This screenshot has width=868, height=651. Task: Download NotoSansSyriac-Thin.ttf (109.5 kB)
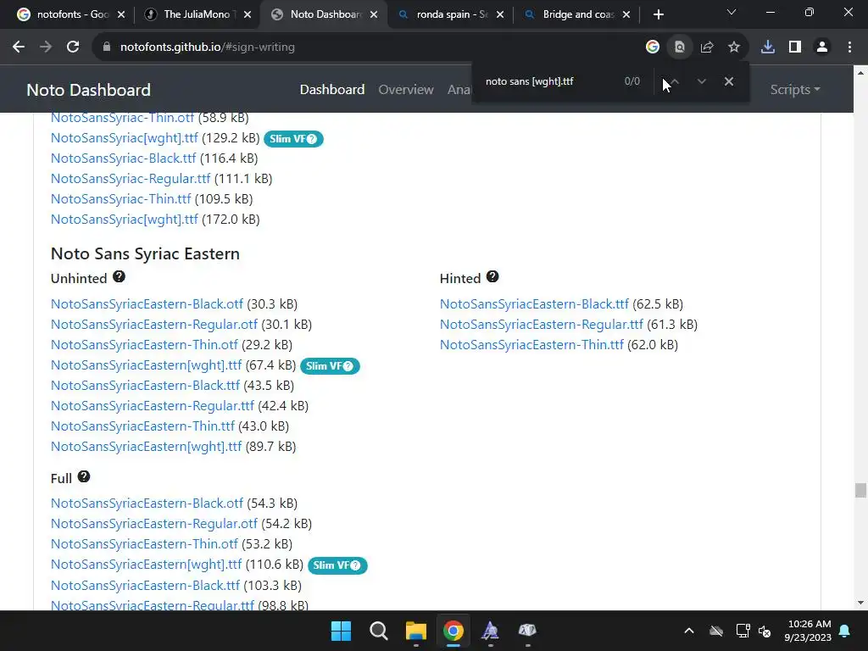pyautogui.click(x=120, y=199)
